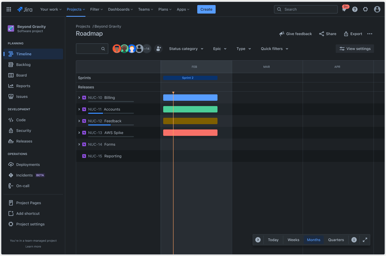Open View settings panel
The width and height of the screenshot is (386, 256).
click(355, 49)
